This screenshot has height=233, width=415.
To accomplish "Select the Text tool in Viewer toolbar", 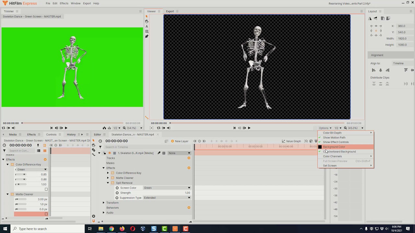I will click(x=147, y=27).
